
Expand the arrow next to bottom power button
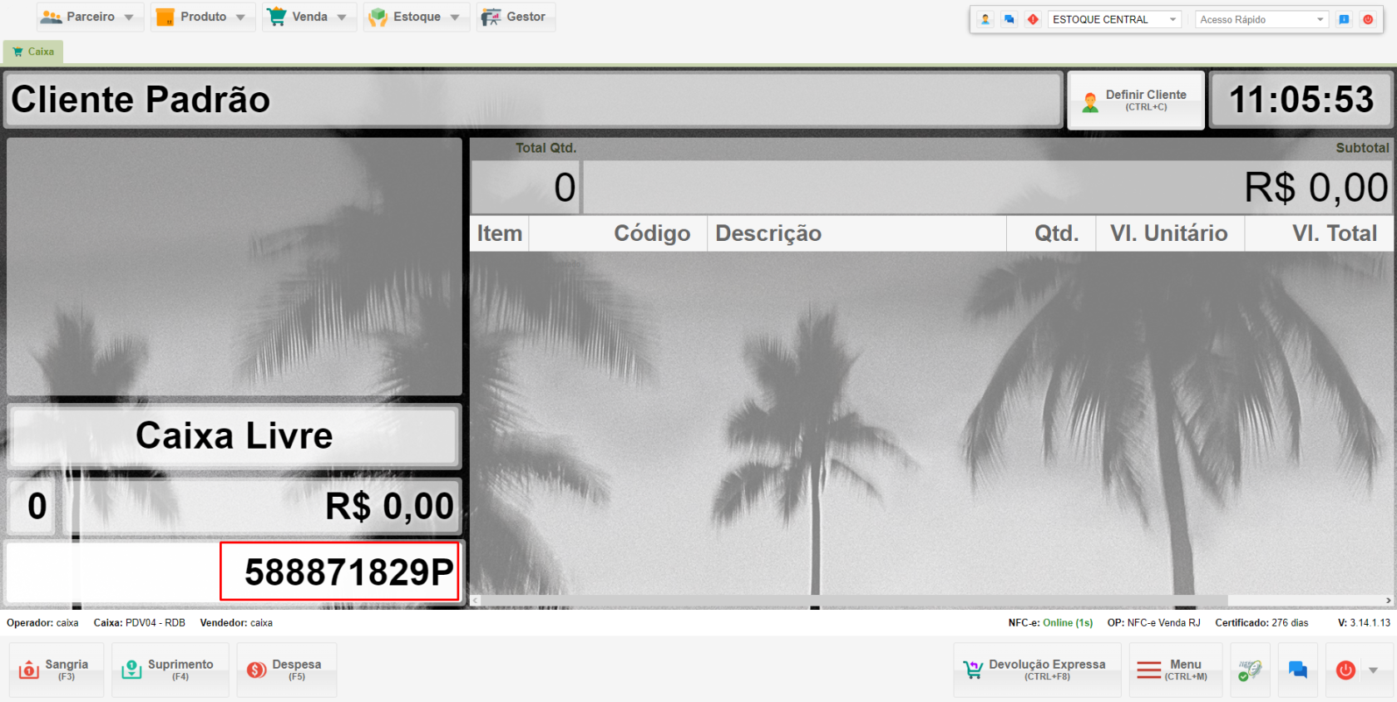[1373, 670]
